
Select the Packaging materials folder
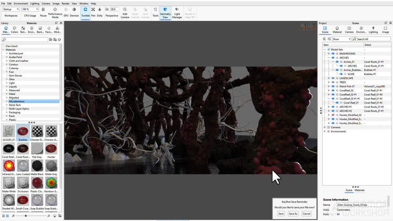[14, 112]
